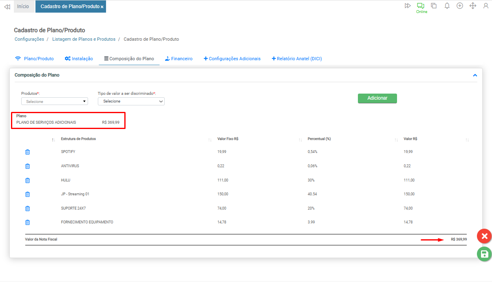Open Listagem de Planos e Produtos link
Image resolution: width=492 pixels, height=282 pixels.
click(84, 39)
